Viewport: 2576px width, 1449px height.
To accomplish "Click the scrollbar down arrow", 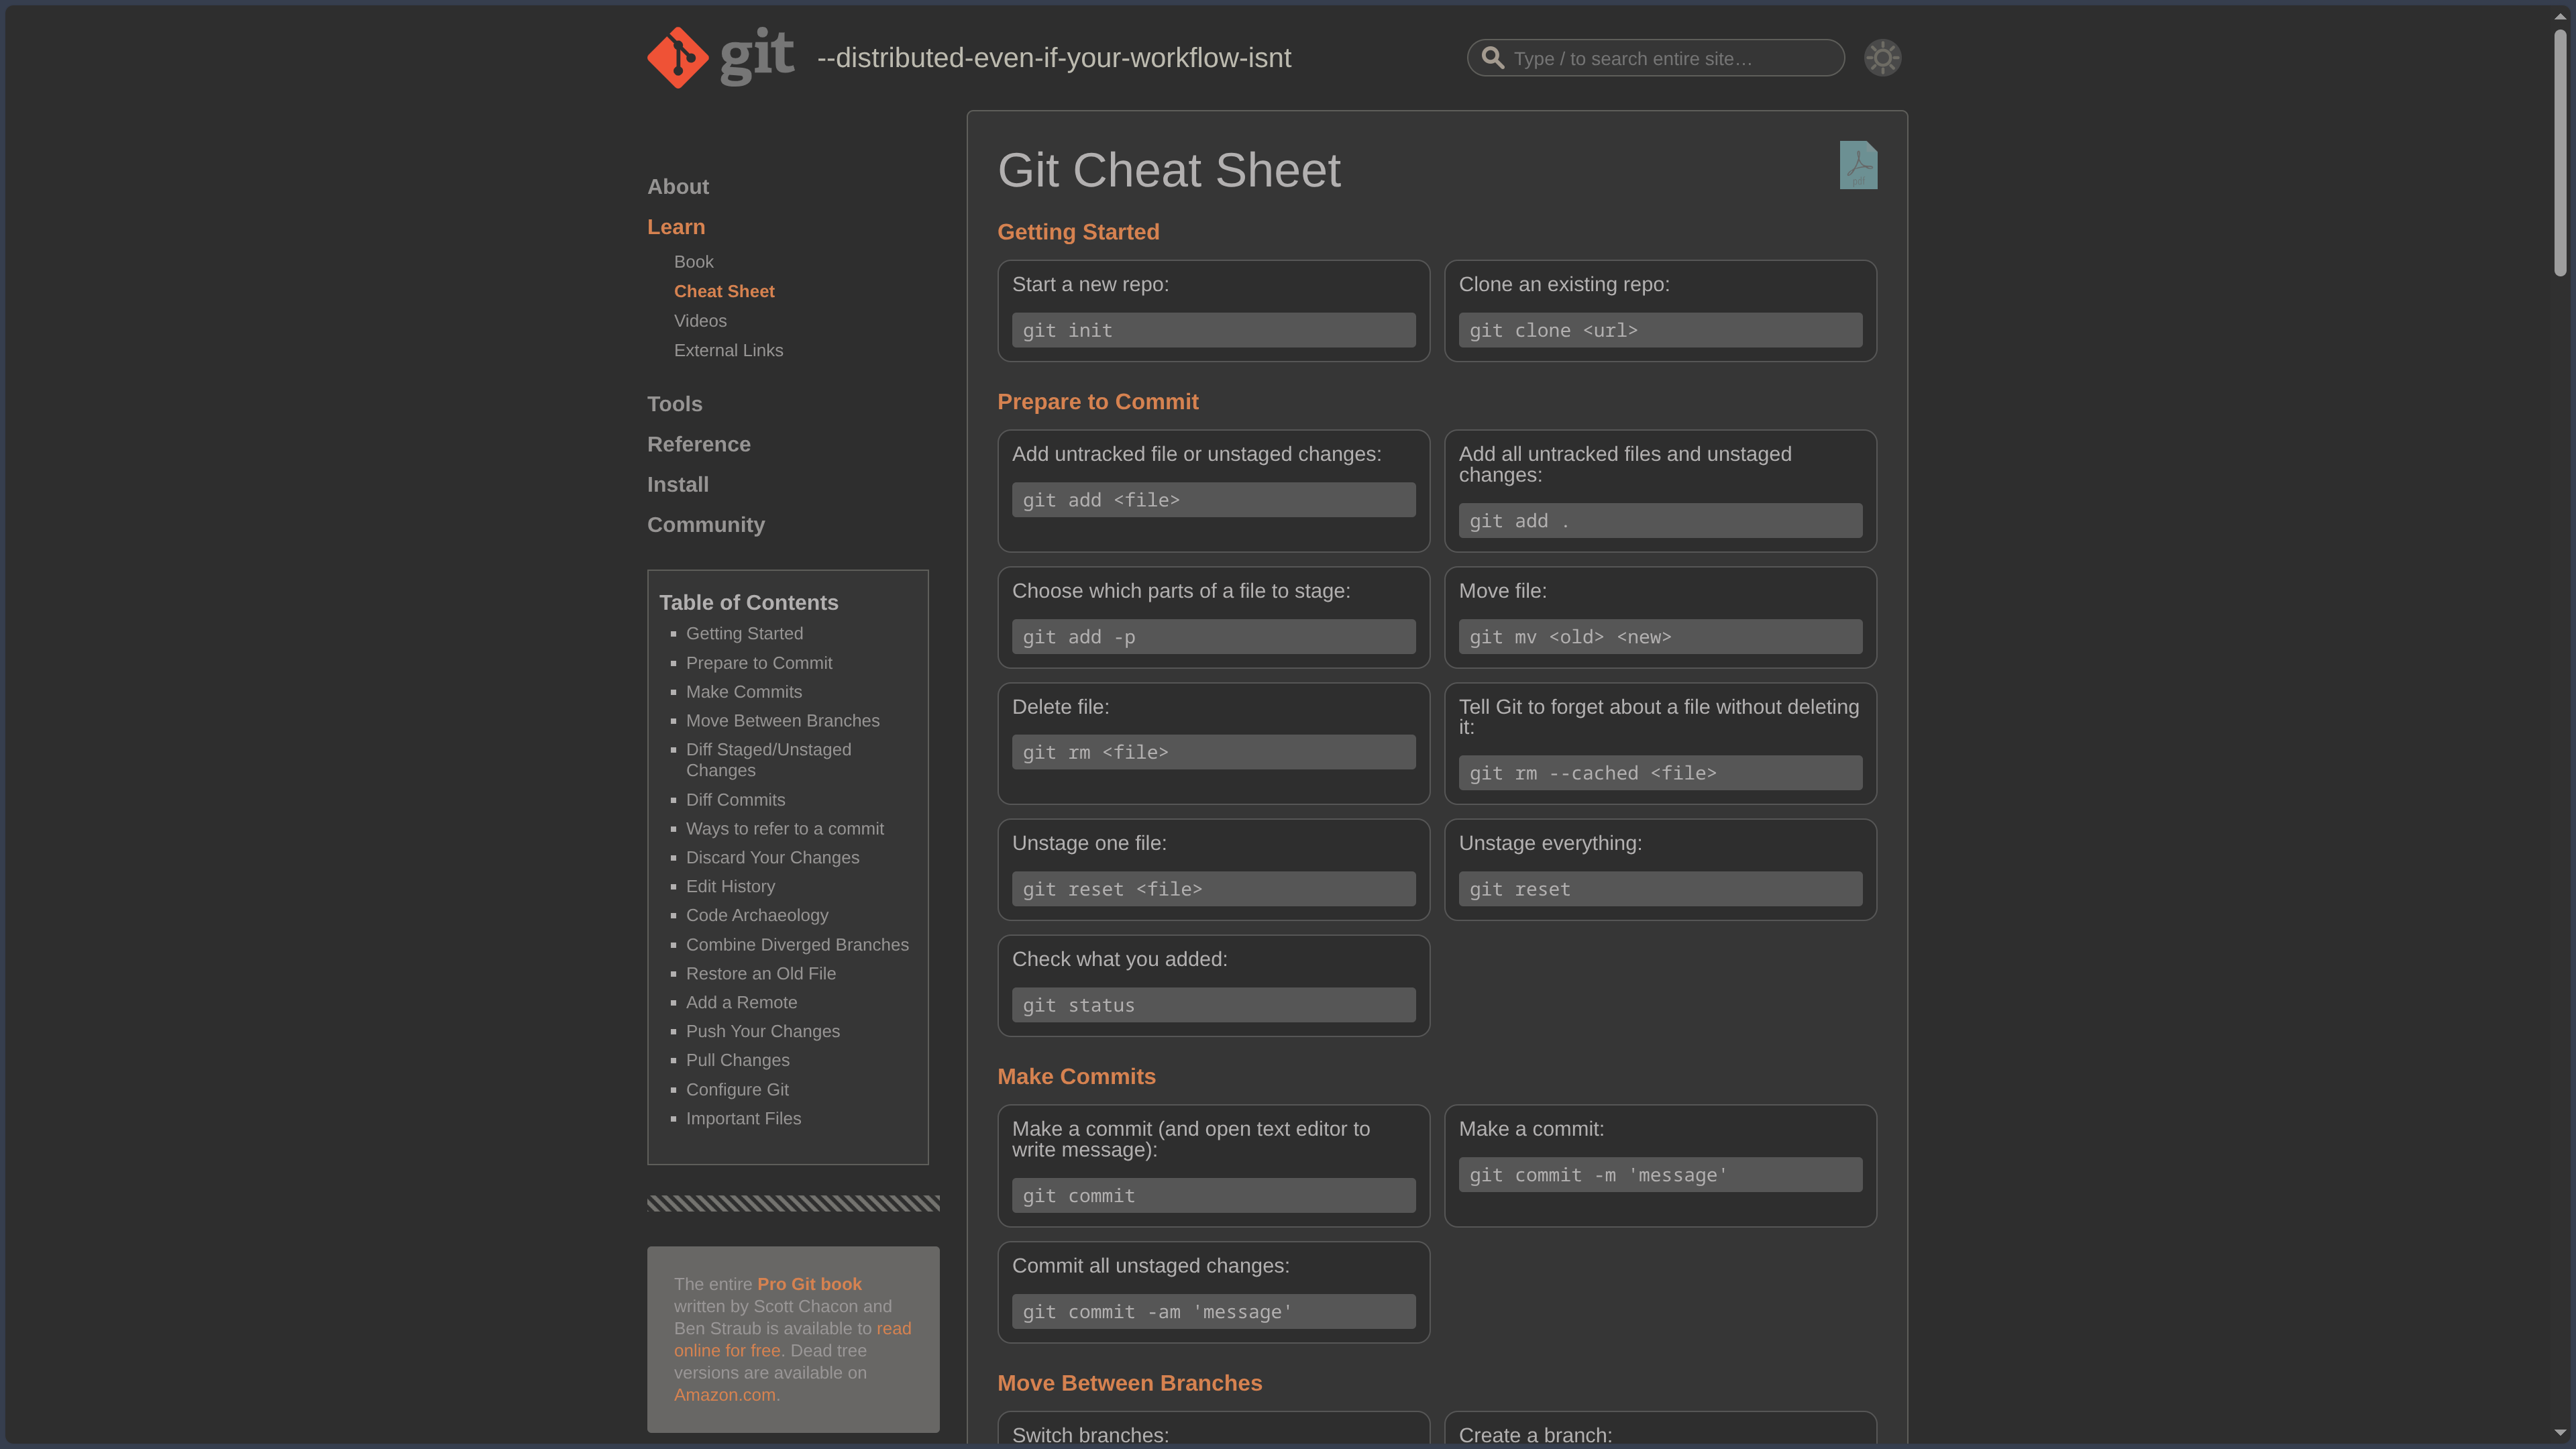I will (x=2560, y=1433).
